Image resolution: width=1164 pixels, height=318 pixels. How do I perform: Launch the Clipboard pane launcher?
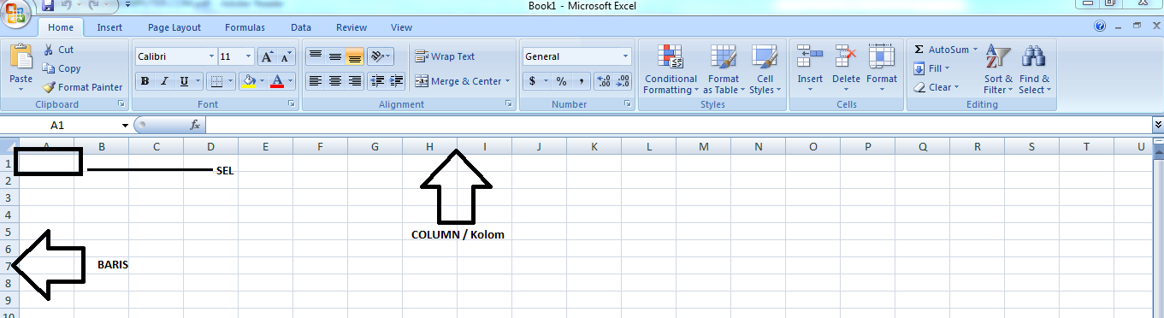tap(121, 104)
